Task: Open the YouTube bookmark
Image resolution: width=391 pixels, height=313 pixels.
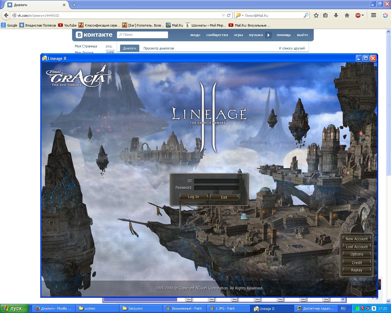Action: (67, 25)
